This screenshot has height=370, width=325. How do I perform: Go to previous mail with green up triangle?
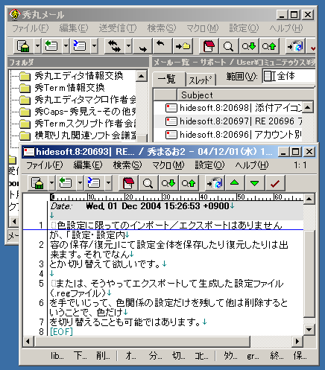(x=235, y=183)
